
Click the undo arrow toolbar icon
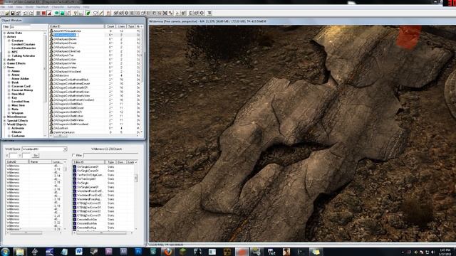(x=26, y=13)
